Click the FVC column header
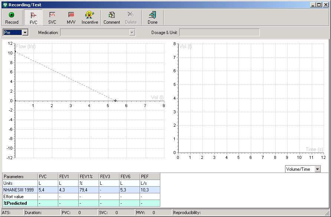 coord(48,177)
